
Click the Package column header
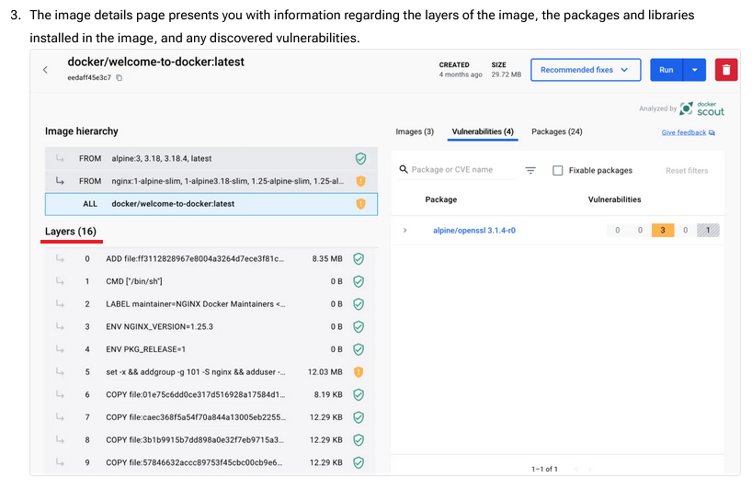[x=440, y=199]
